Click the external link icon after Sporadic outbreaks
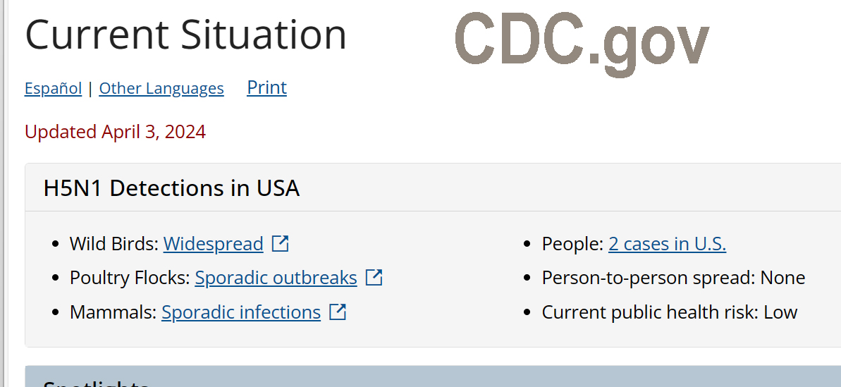This screenshot has height=387, width=841. (374, 278)
